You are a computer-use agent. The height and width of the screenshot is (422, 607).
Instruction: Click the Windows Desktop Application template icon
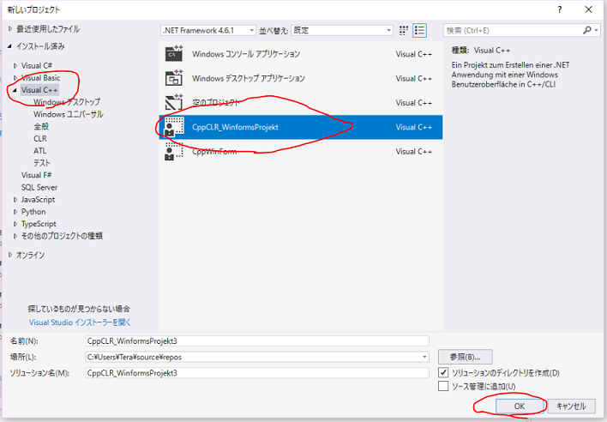tap(174, 79)
